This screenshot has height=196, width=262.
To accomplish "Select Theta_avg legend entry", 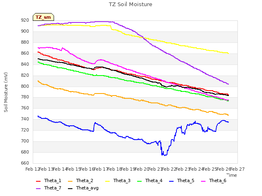I will 83,188.
